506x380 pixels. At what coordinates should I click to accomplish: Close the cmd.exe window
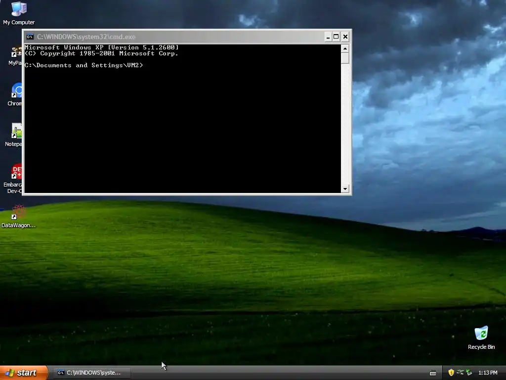(x=345, y=37)
